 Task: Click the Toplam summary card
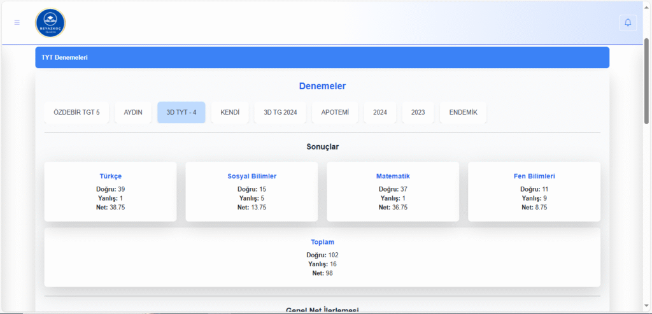(322, 257)
